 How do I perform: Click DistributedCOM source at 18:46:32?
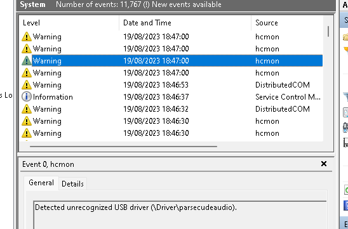[x=283, y=109]
